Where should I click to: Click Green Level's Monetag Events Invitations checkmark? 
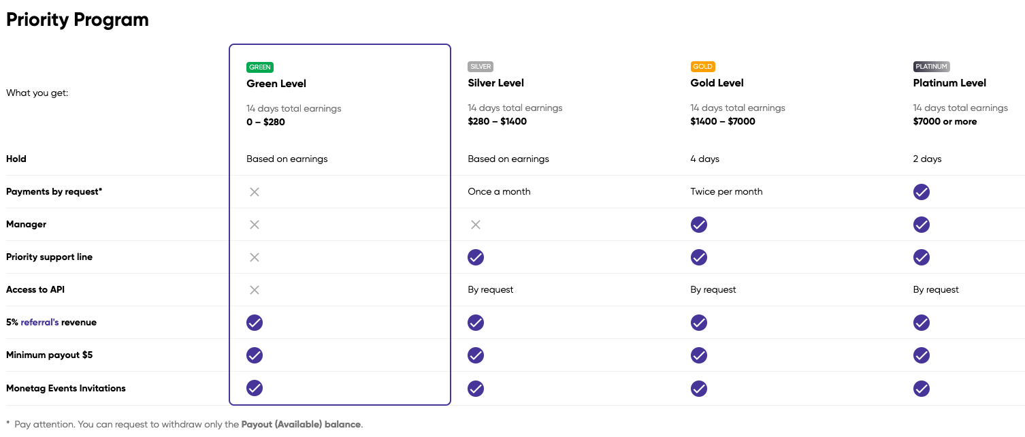click(x=255, y=388)
